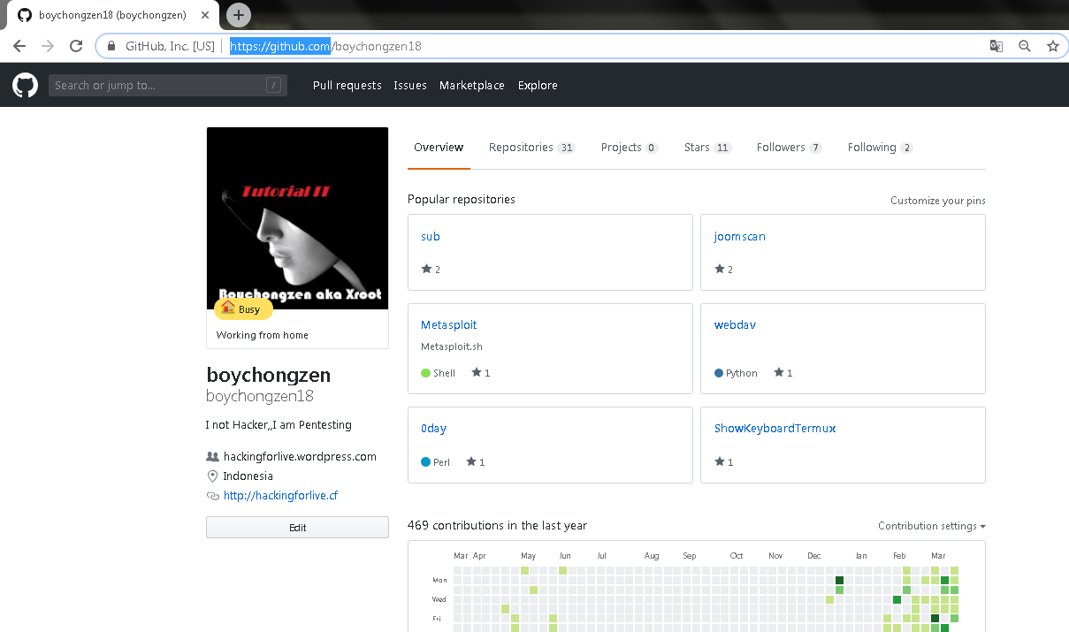
Task: Open a new tab with the plus button
Action: 239,15
